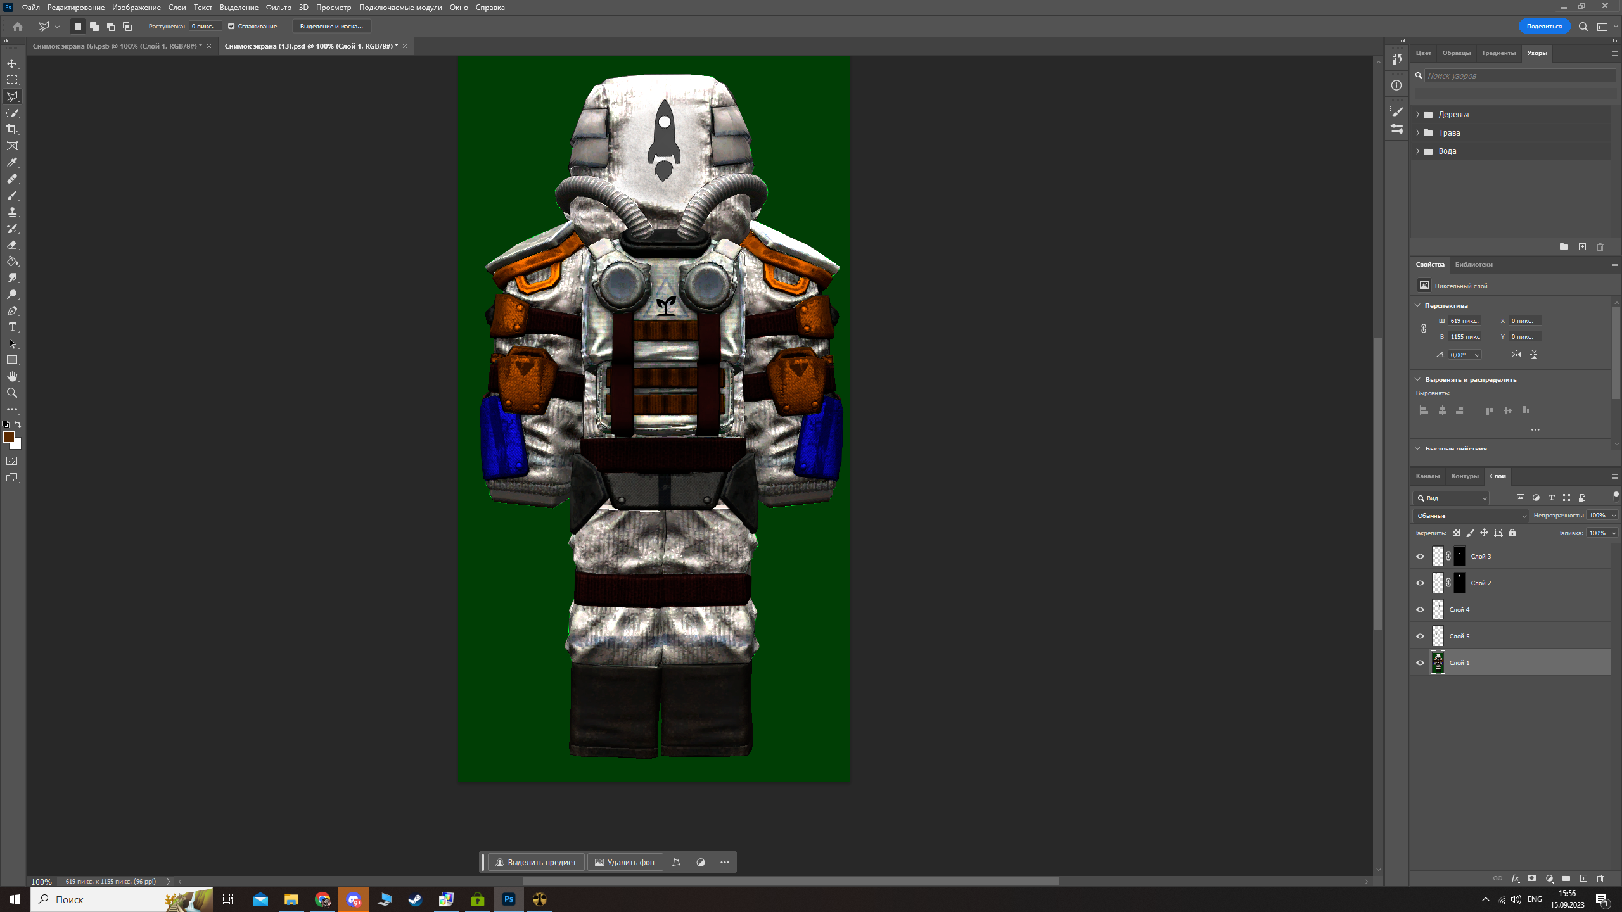Hide layer Слой 2

click(1420, 583)
